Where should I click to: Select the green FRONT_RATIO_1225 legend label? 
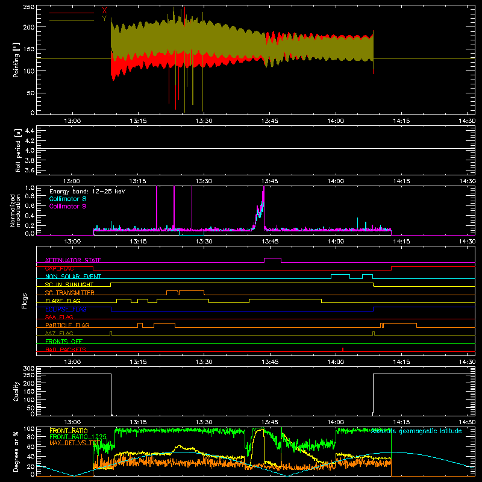[x=78, y=437]
